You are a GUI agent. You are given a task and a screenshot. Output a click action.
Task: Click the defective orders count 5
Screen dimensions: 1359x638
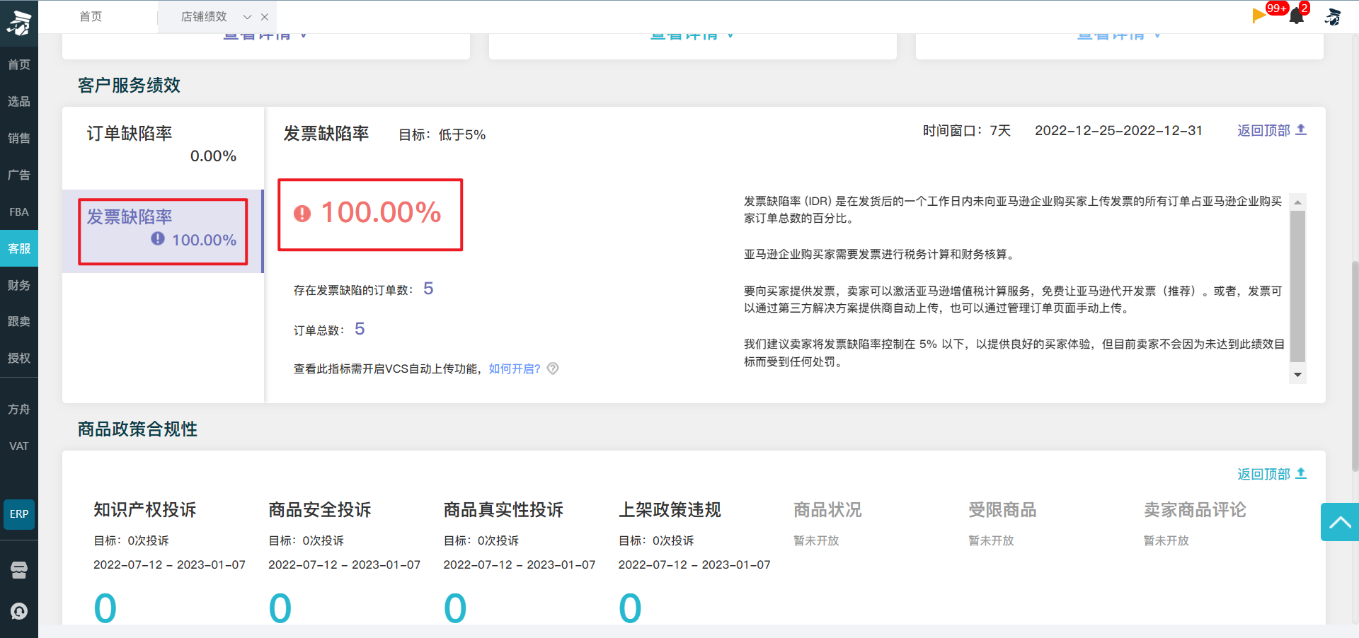(x=428, y=289)
